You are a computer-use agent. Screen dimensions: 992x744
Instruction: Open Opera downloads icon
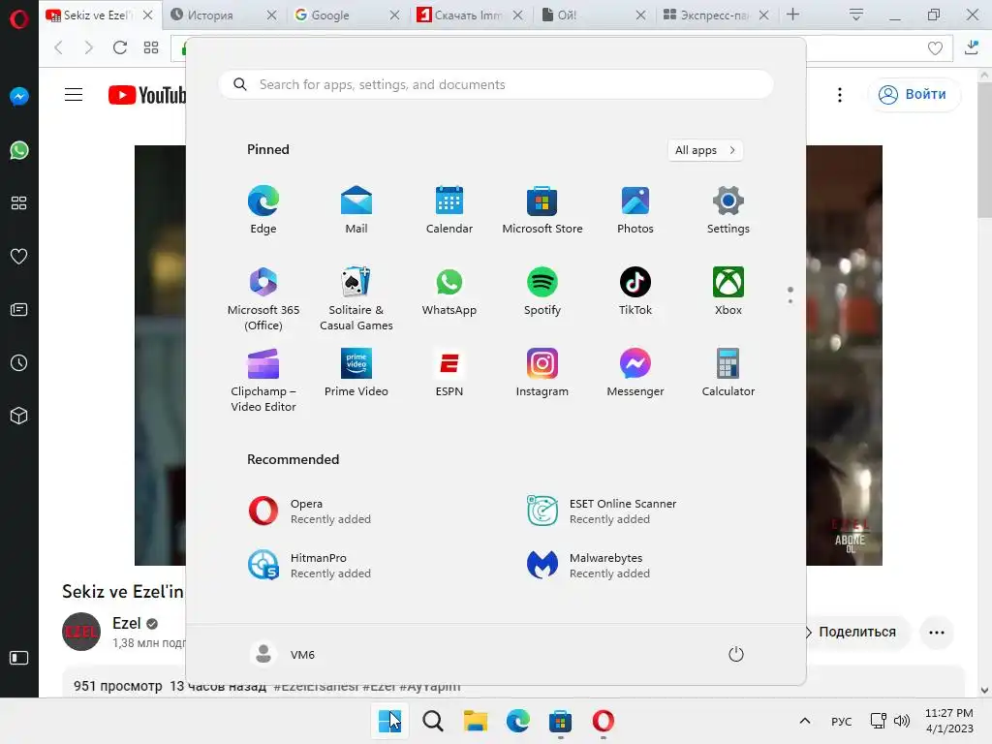coord(972,47)
